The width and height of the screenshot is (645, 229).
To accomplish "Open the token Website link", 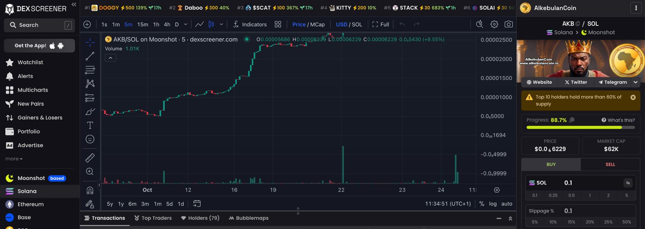I will 539,82.
